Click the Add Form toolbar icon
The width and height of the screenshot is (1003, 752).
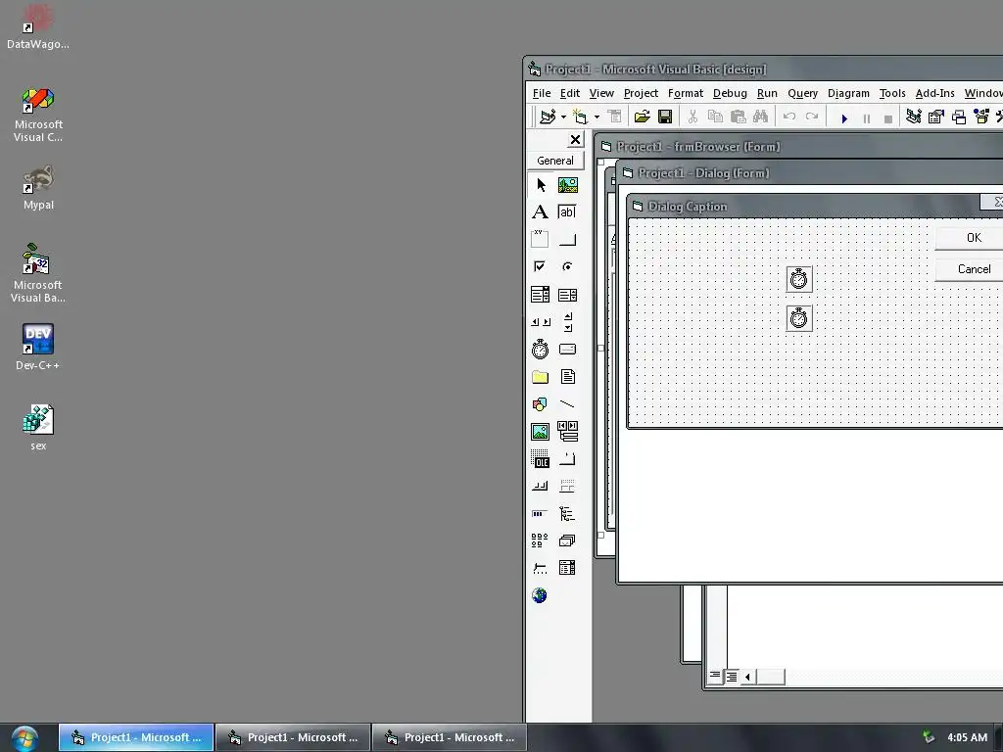580,117
